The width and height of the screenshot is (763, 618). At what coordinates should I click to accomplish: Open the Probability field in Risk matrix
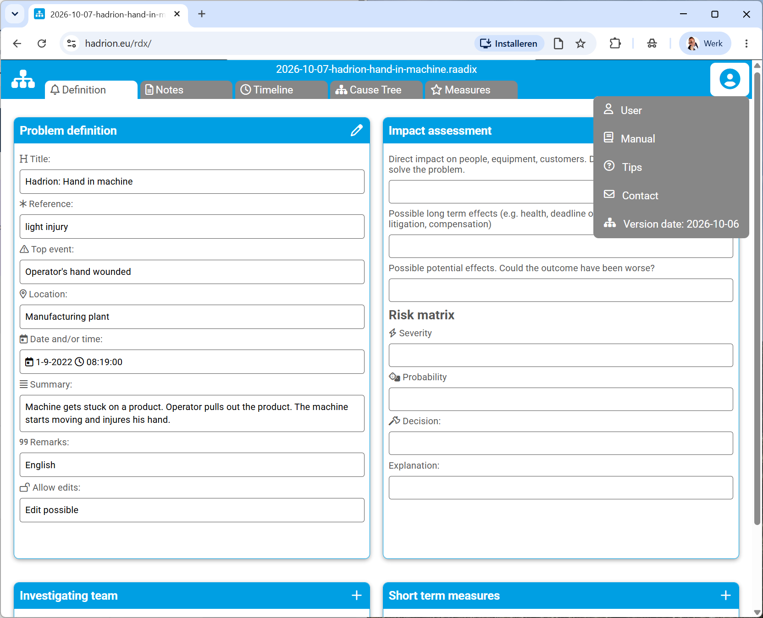(x=561, y=399)
